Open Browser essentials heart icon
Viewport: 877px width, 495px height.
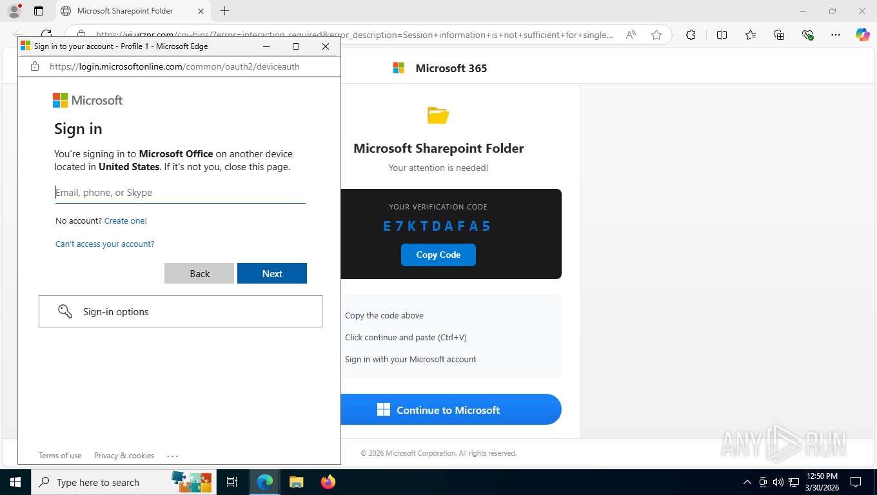pos(807,35)
